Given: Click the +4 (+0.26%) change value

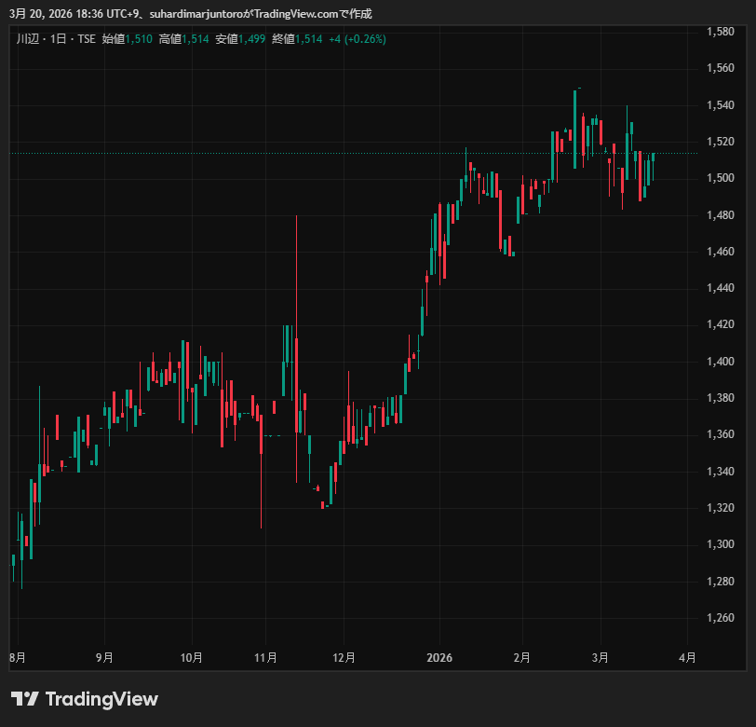Looking at the screenshot, I should (x=358, y=39).
